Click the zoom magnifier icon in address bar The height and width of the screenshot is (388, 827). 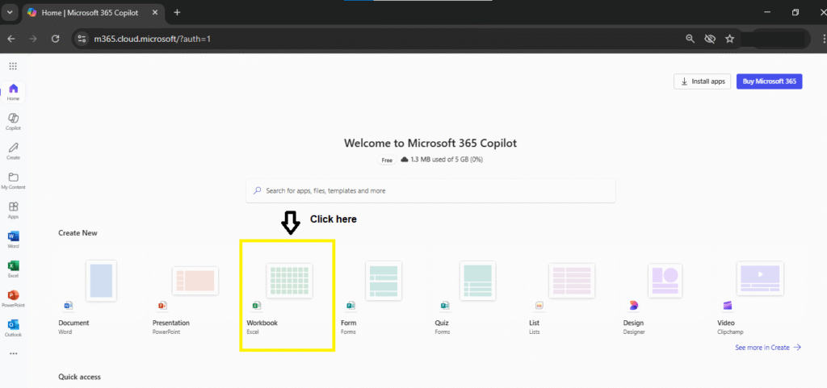690,39
